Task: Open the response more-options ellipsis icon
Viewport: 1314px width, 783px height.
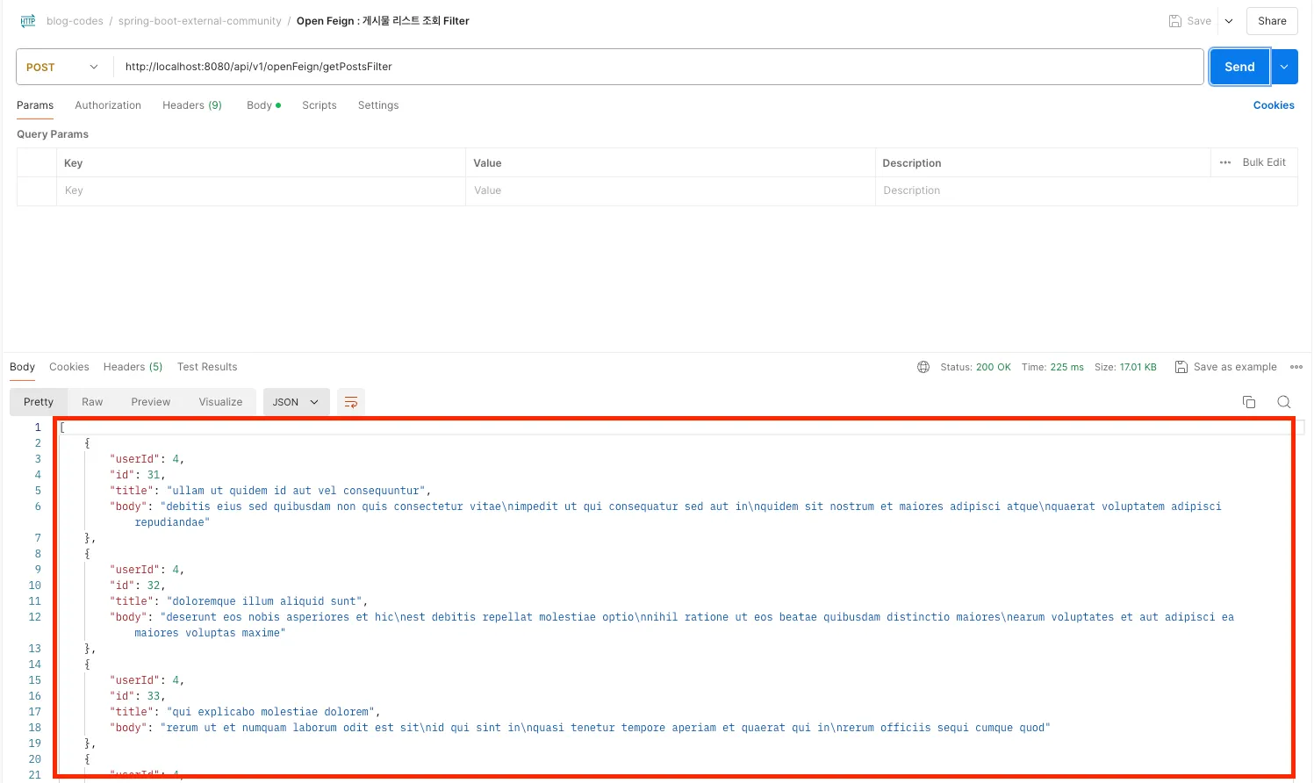Action: pyautogui.click(x=1296, y=367)
